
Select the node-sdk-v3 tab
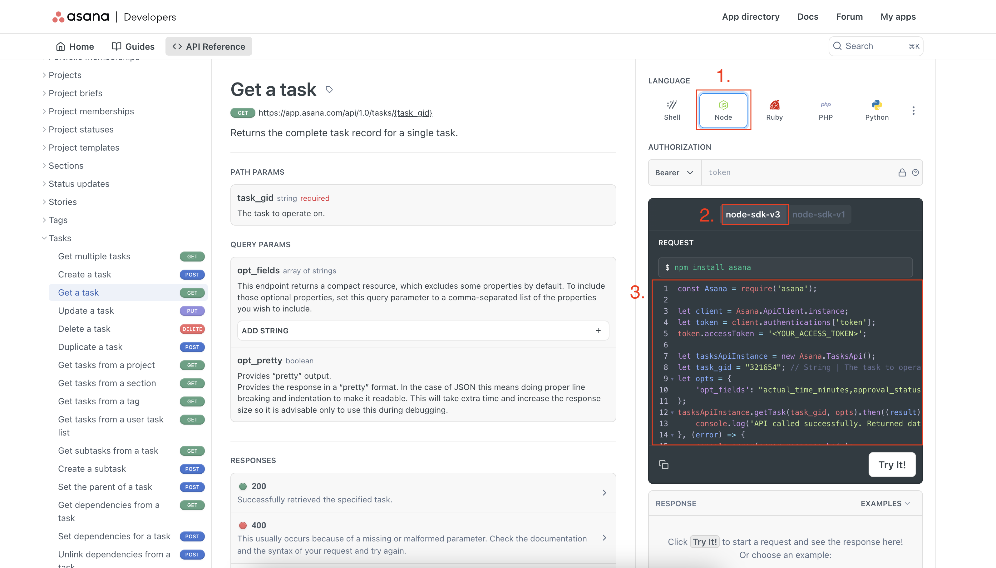[x=753, y=214]
